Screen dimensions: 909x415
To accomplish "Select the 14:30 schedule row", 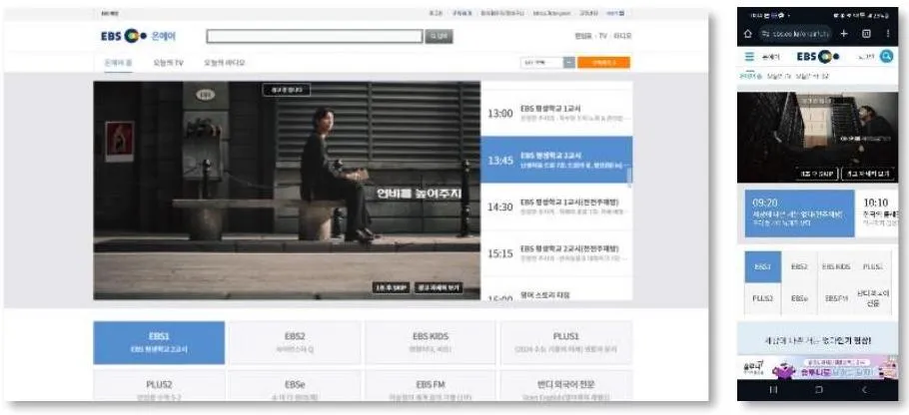I will click(556, 207).
